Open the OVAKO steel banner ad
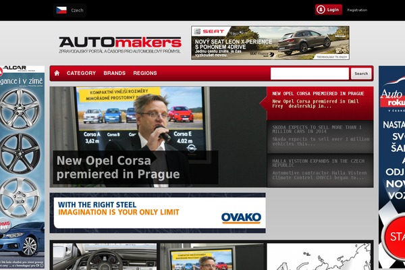This screenshot has height=270, width=405. (x=157, y=213)
